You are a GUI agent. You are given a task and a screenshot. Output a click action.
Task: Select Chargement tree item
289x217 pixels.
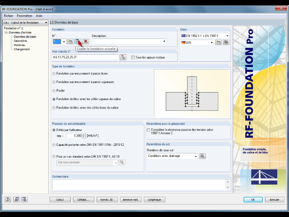(22, 49)
